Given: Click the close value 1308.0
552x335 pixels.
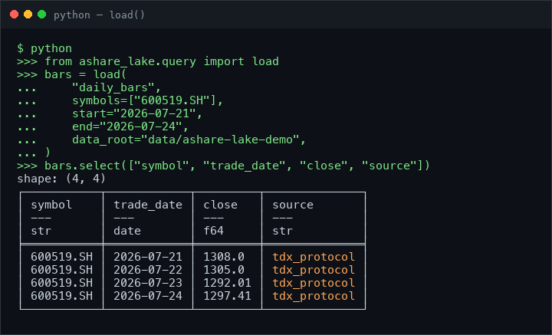Looking at the screenshot, I should [x=224, y=257].
